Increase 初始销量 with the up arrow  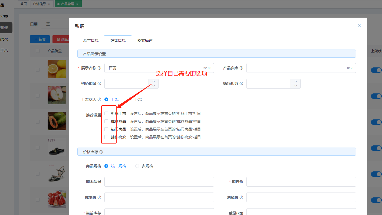click(x=154, y=81)
